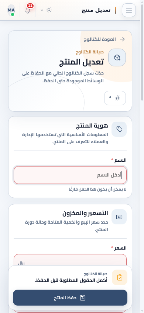The width and height of the screenshot is (144, 313).
Task: Click the تعديل منتج page title
Action: (x=96, y=10)
